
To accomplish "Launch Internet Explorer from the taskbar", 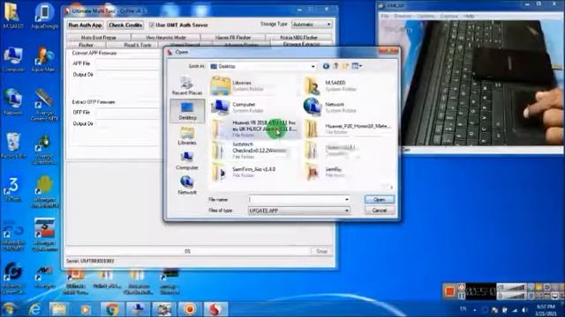I will click(35, 309).
